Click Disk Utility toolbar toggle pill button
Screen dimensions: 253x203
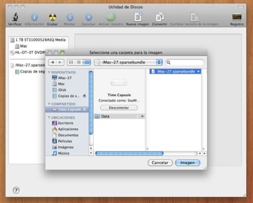point(241,7)
